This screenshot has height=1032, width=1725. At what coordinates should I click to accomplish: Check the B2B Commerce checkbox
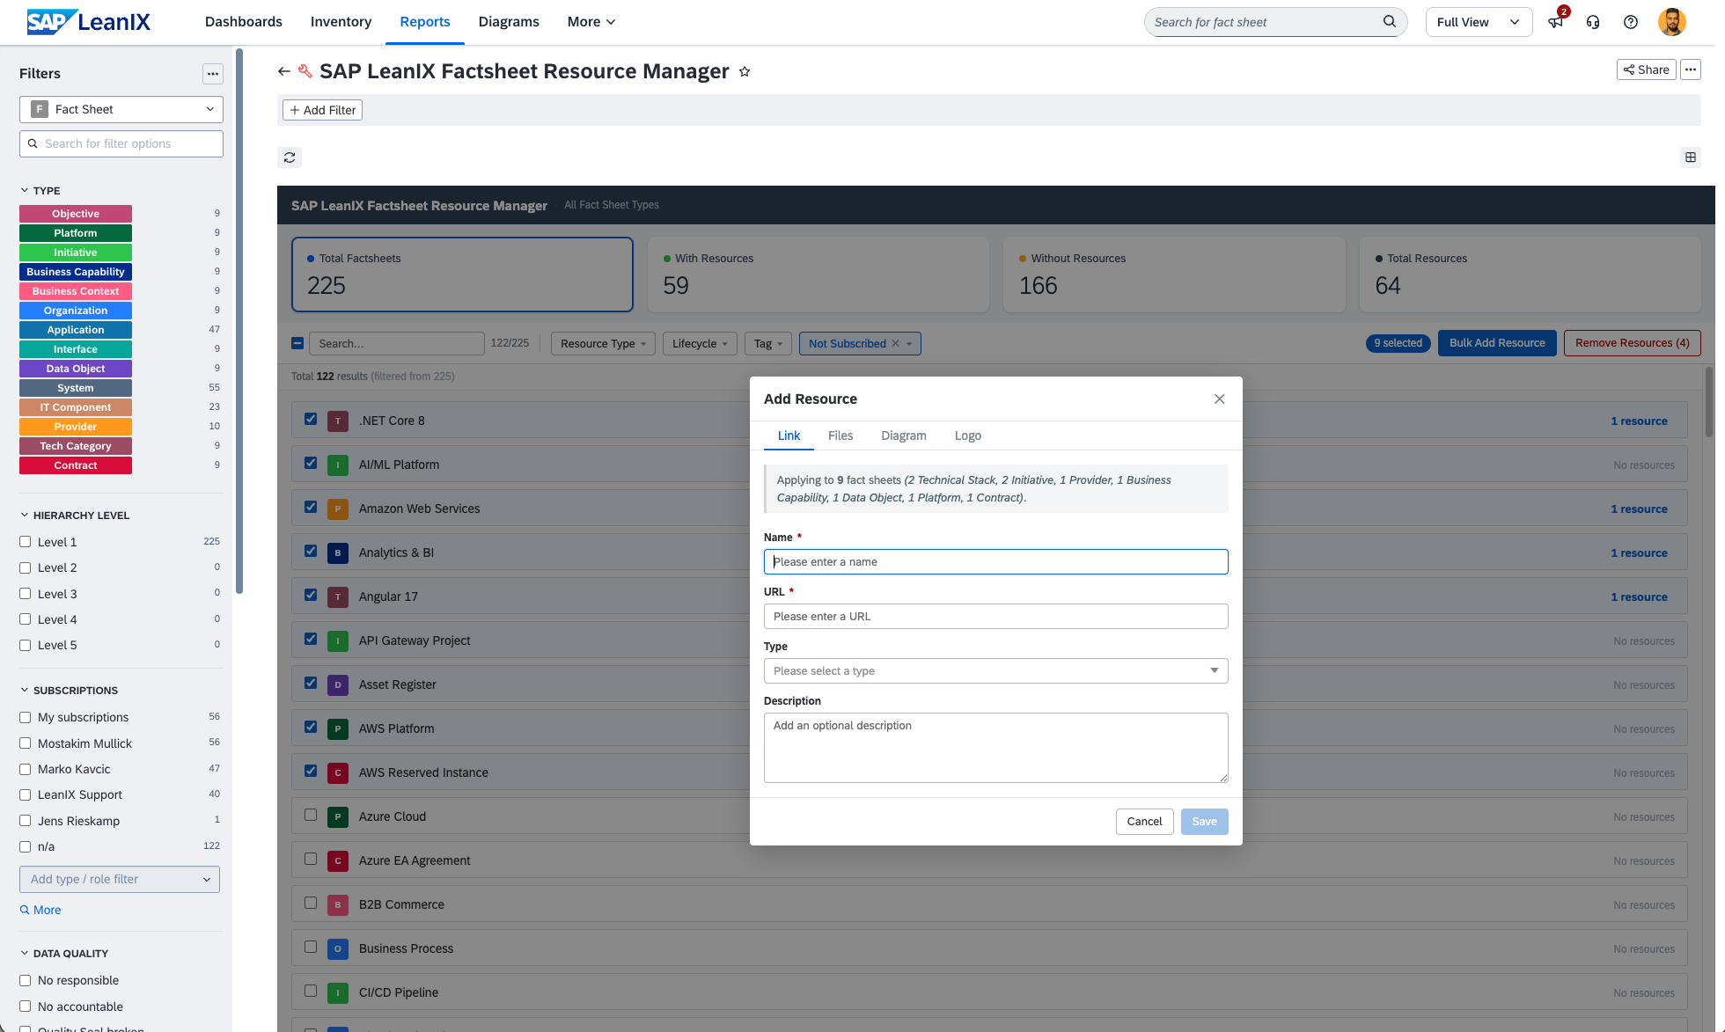pyautogui.click(x=311, y=903)
